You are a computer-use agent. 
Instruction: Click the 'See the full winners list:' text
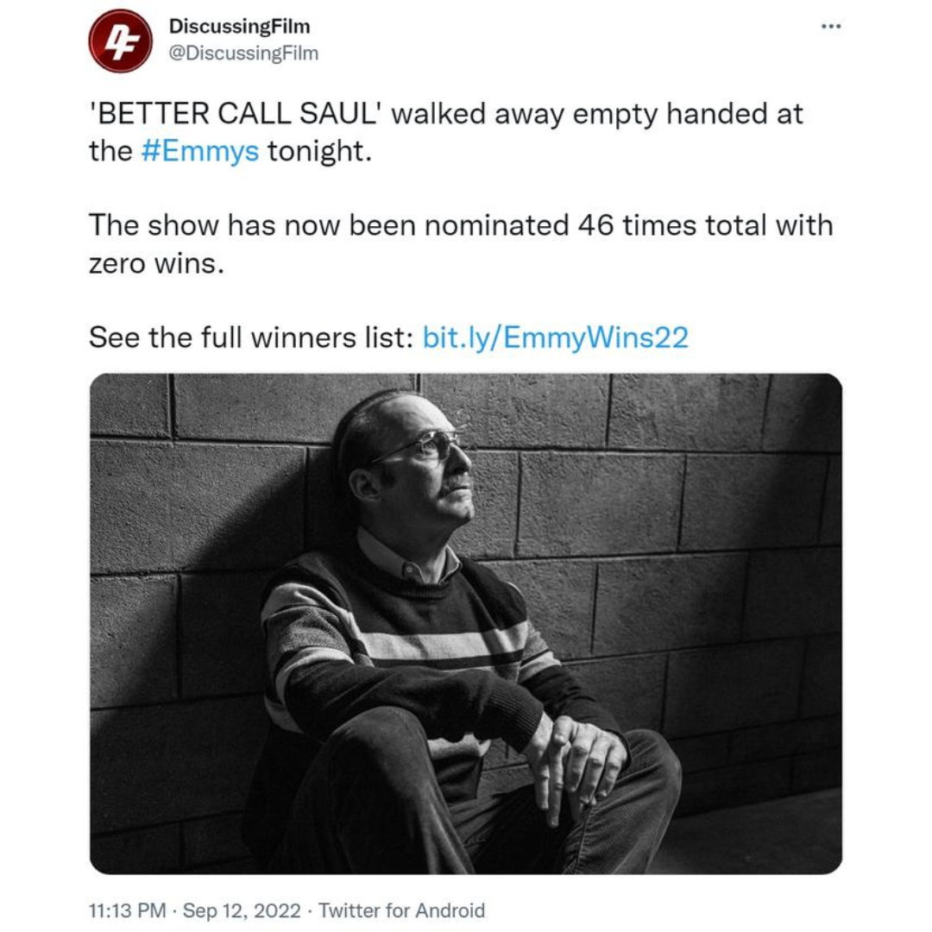coord(251,337)
